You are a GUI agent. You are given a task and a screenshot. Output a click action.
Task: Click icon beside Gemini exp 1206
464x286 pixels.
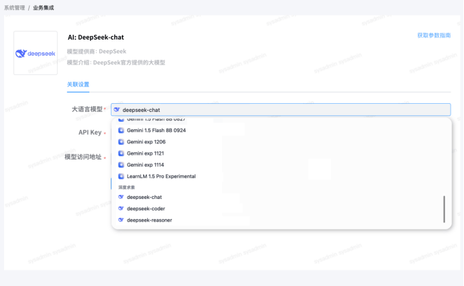point(121,142)
